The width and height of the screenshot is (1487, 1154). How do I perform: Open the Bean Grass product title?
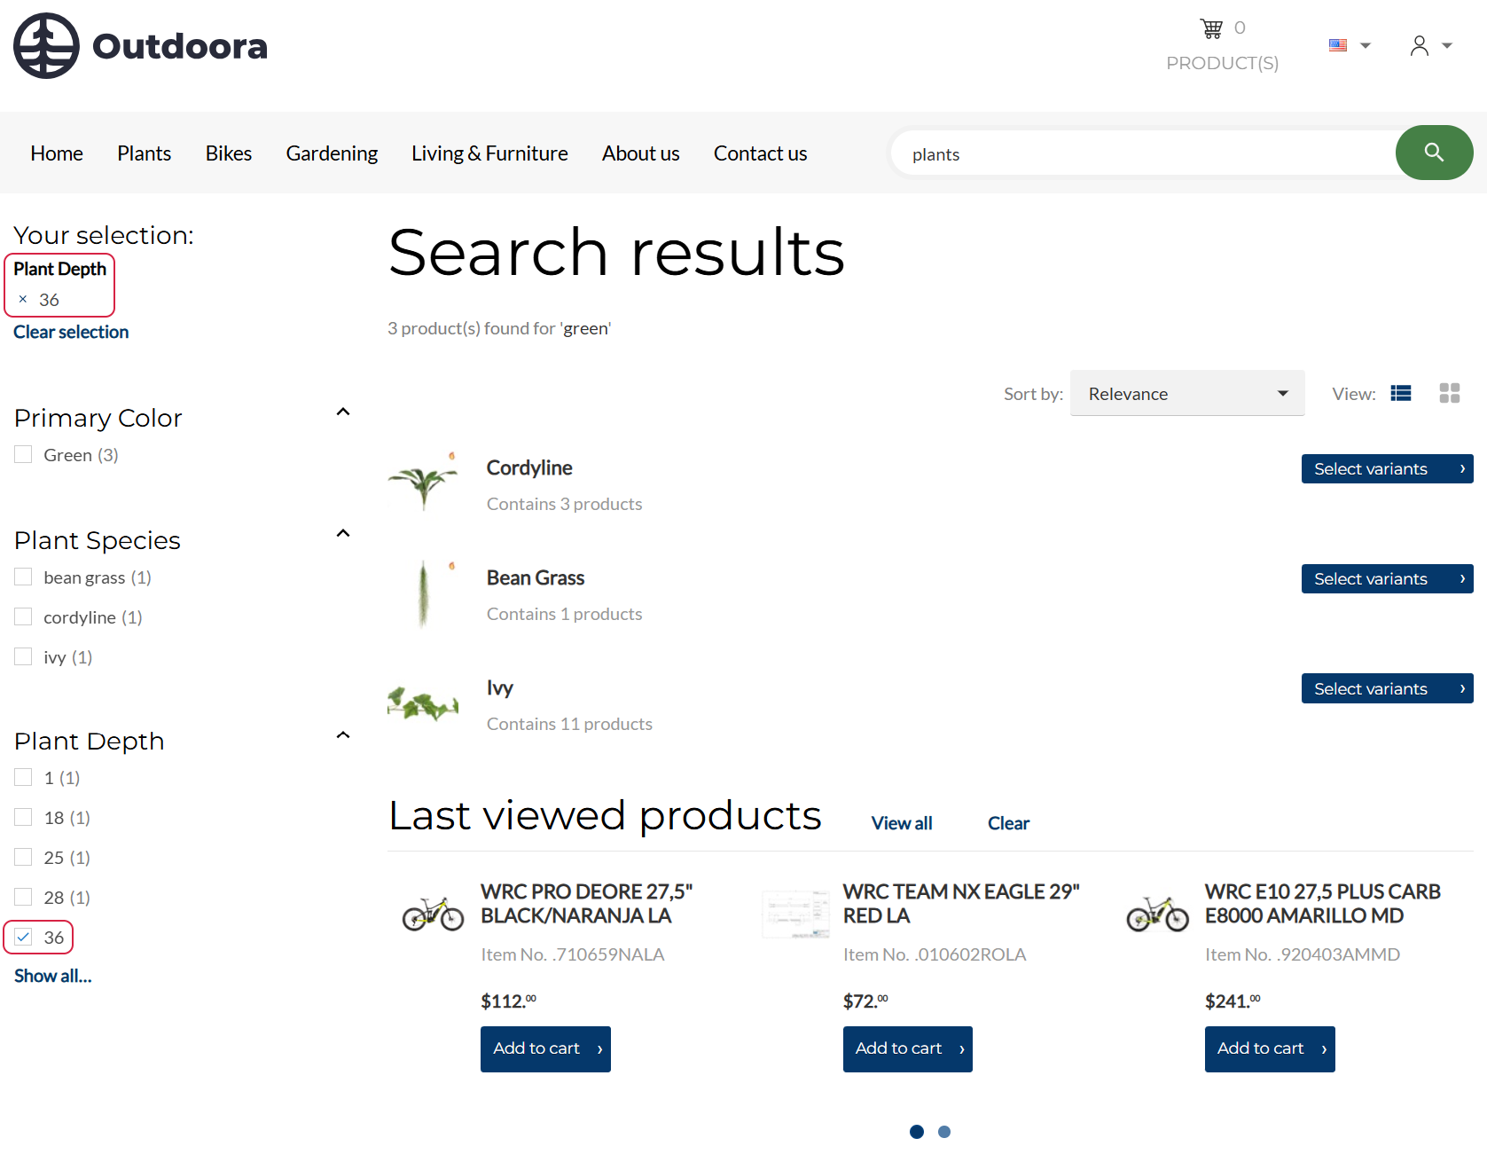(x=536, y=577)
